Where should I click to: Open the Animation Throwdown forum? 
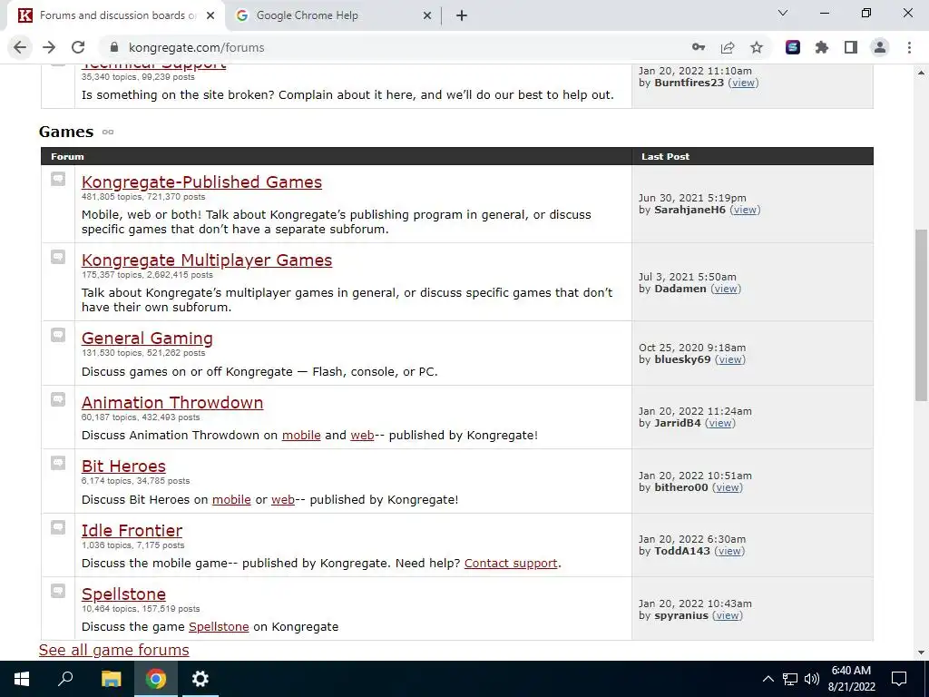(172, 402)
